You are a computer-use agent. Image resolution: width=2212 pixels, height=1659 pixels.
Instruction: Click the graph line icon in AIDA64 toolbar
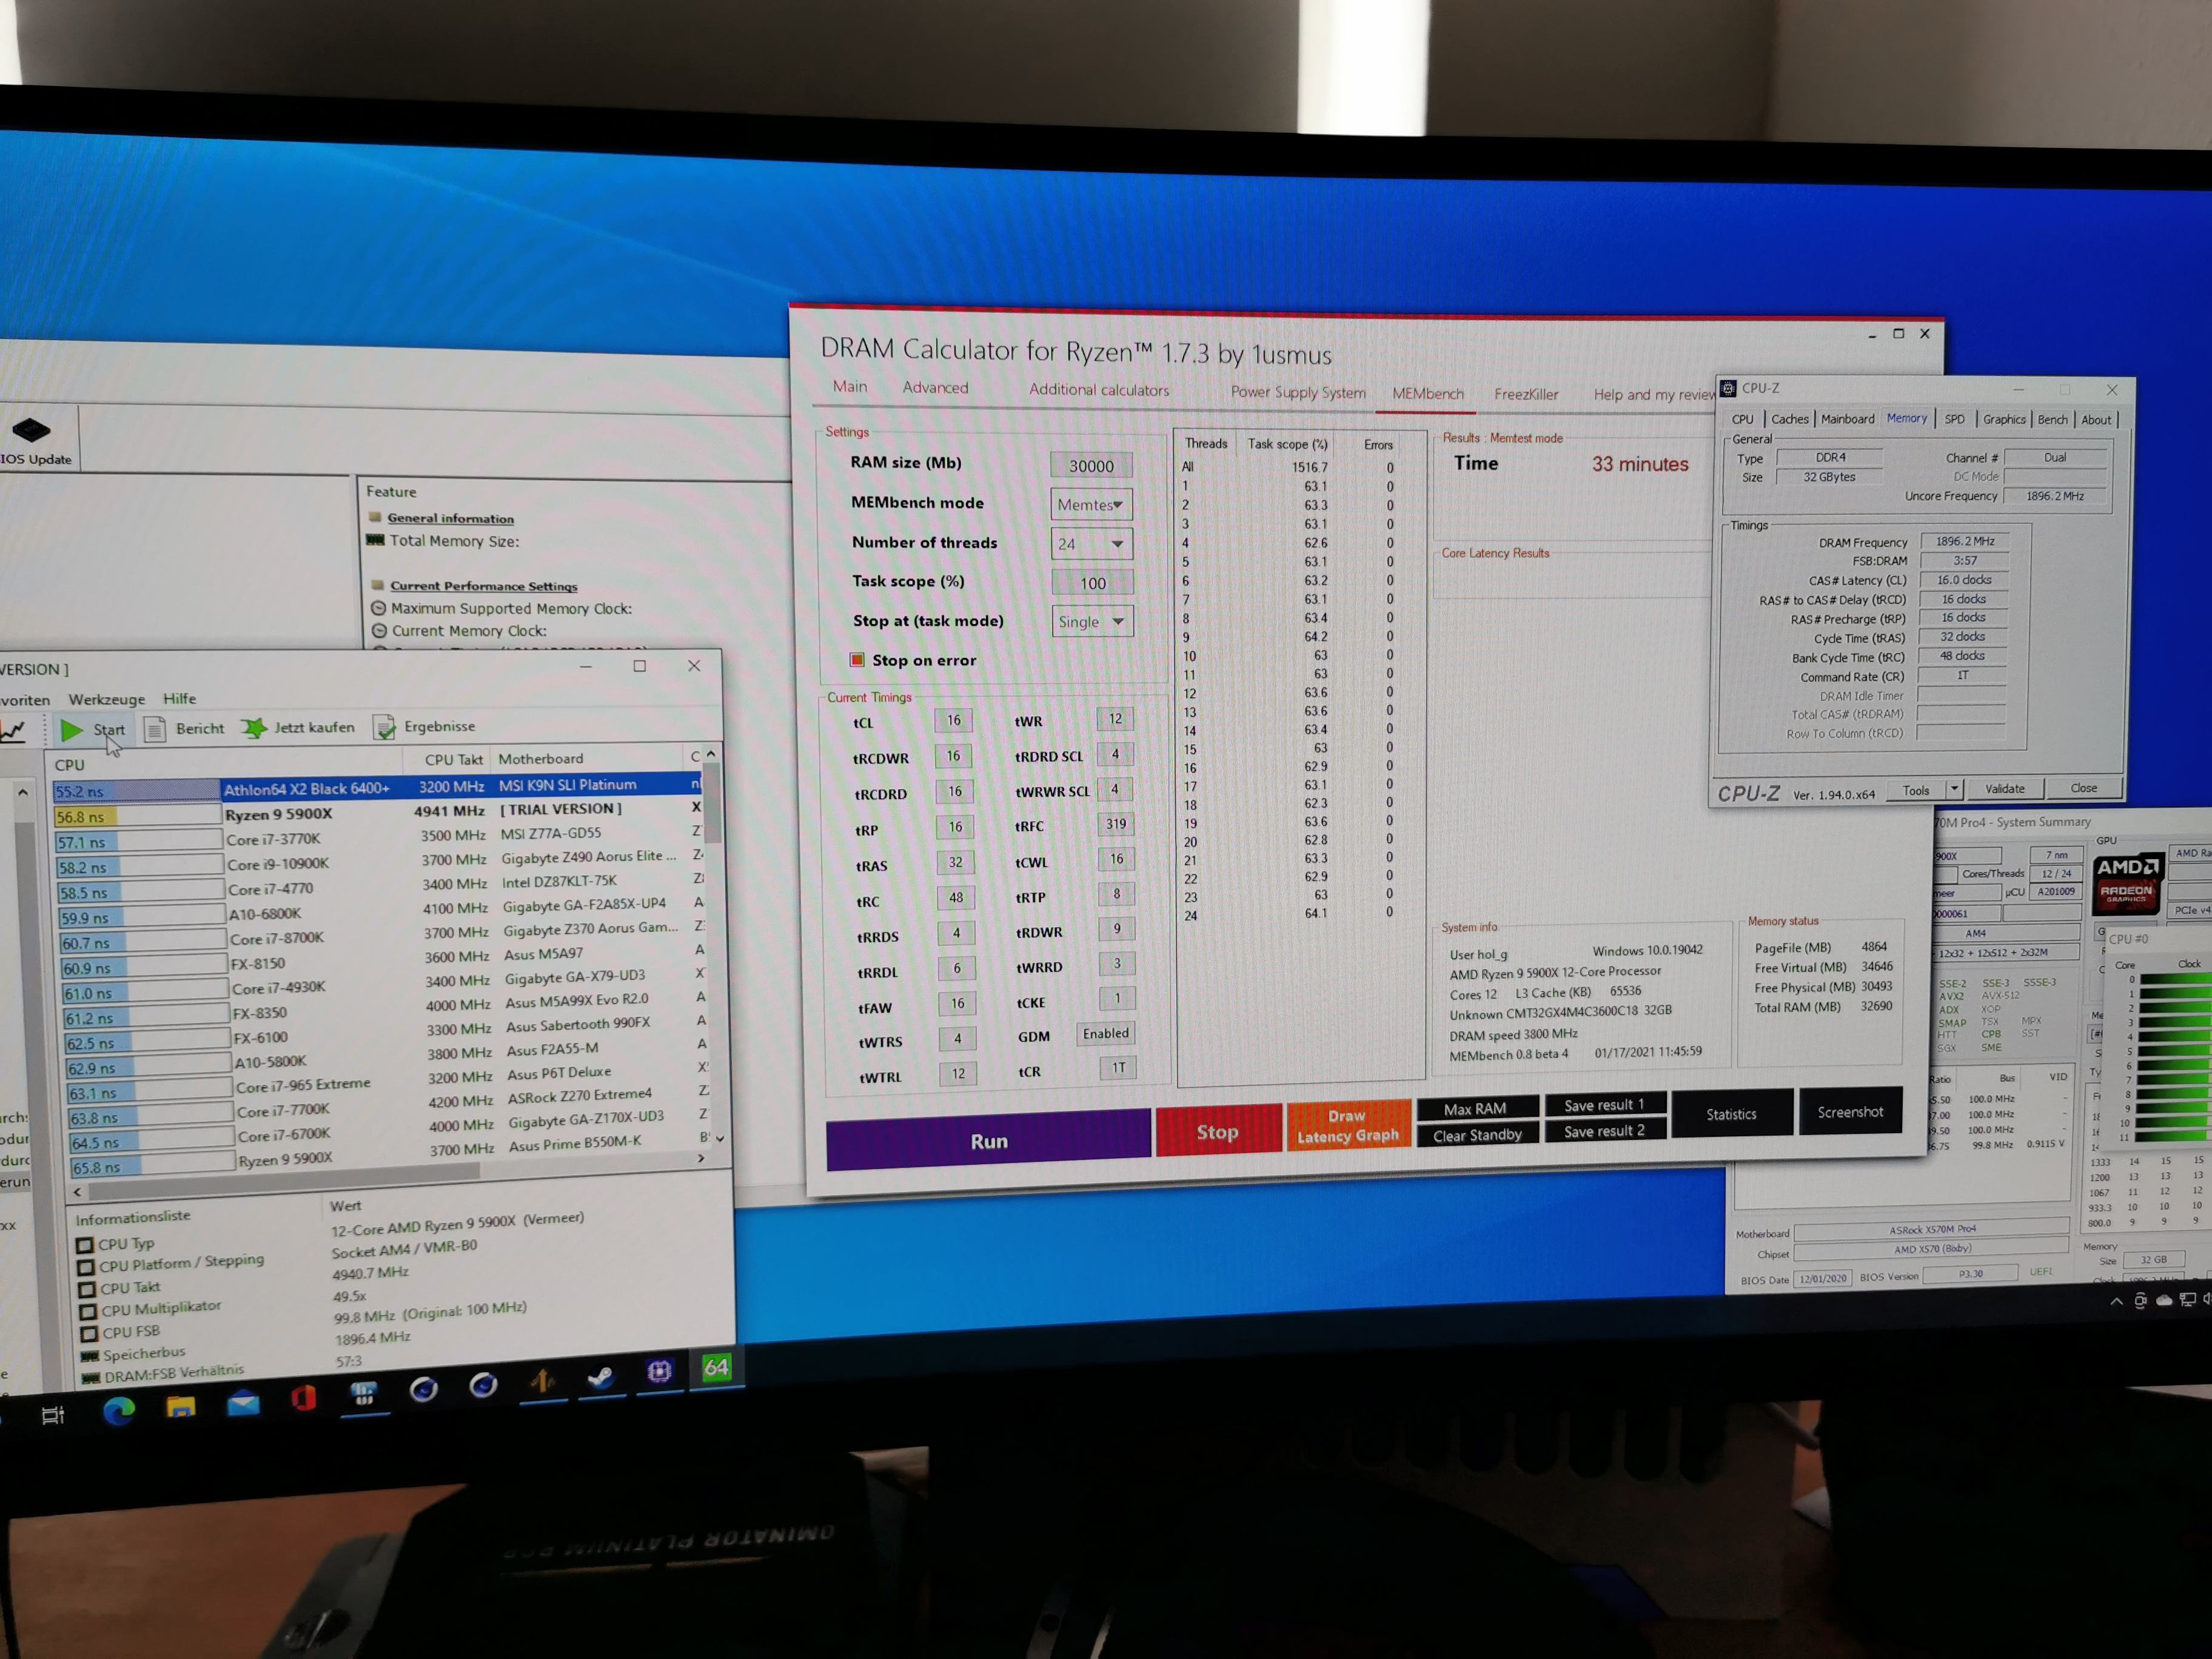[x=12, y=731]
